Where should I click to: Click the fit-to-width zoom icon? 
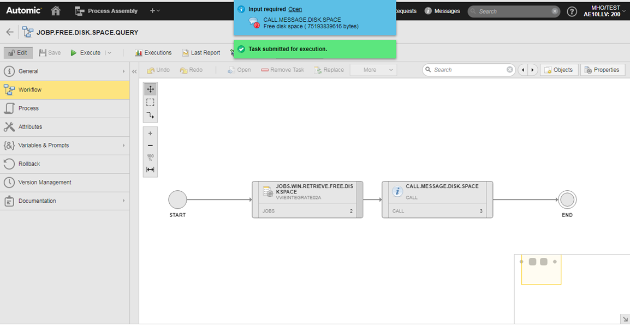tap(150, 169)
